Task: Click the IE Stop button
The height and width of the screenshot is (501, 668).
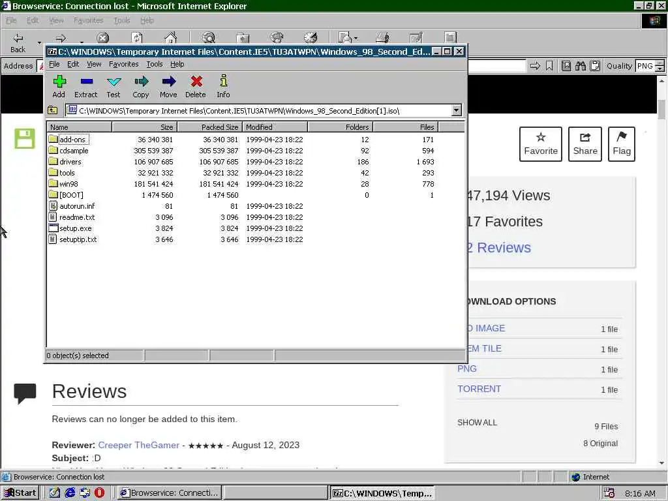Action: (102, 38)
